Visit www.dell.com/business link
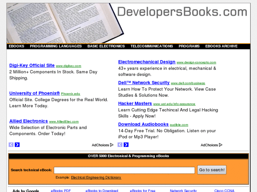 tap(188, 83)
